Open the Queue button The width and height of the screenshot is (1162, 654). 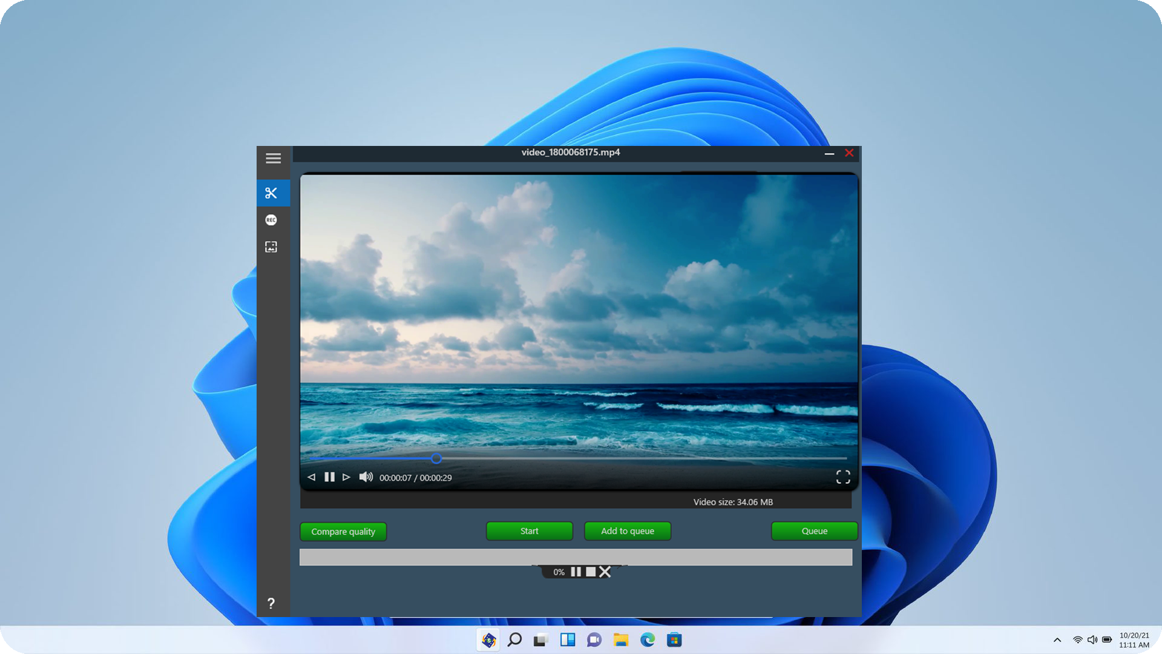814,531
